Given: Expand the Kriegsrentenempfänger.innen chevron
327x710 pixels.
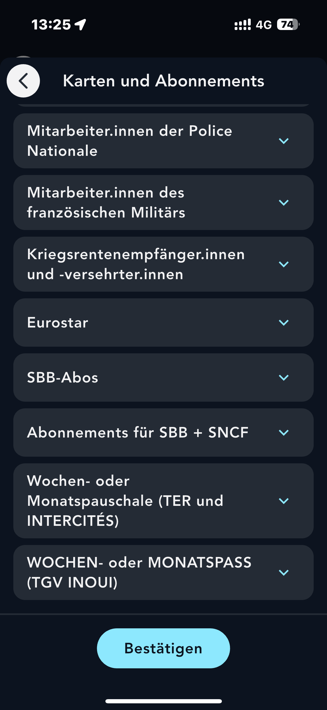Looking at the screenshot, I should pyautogui.click(x=283, y=264).
